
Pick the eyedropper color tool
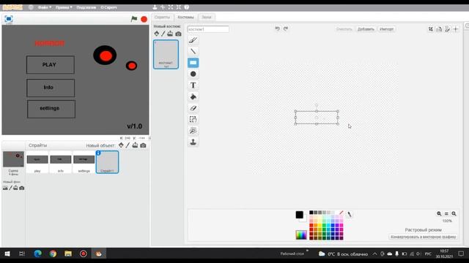tap(349, 214)
